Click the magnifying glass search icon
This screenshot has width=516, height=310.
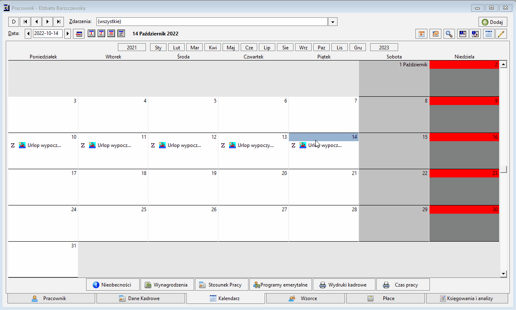449,34
